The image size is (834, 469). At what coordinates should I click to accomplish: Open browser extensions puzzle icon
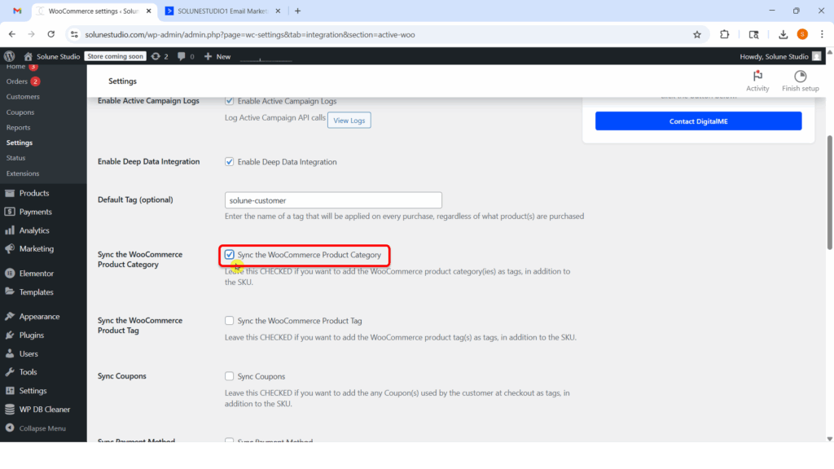(724, 34)
